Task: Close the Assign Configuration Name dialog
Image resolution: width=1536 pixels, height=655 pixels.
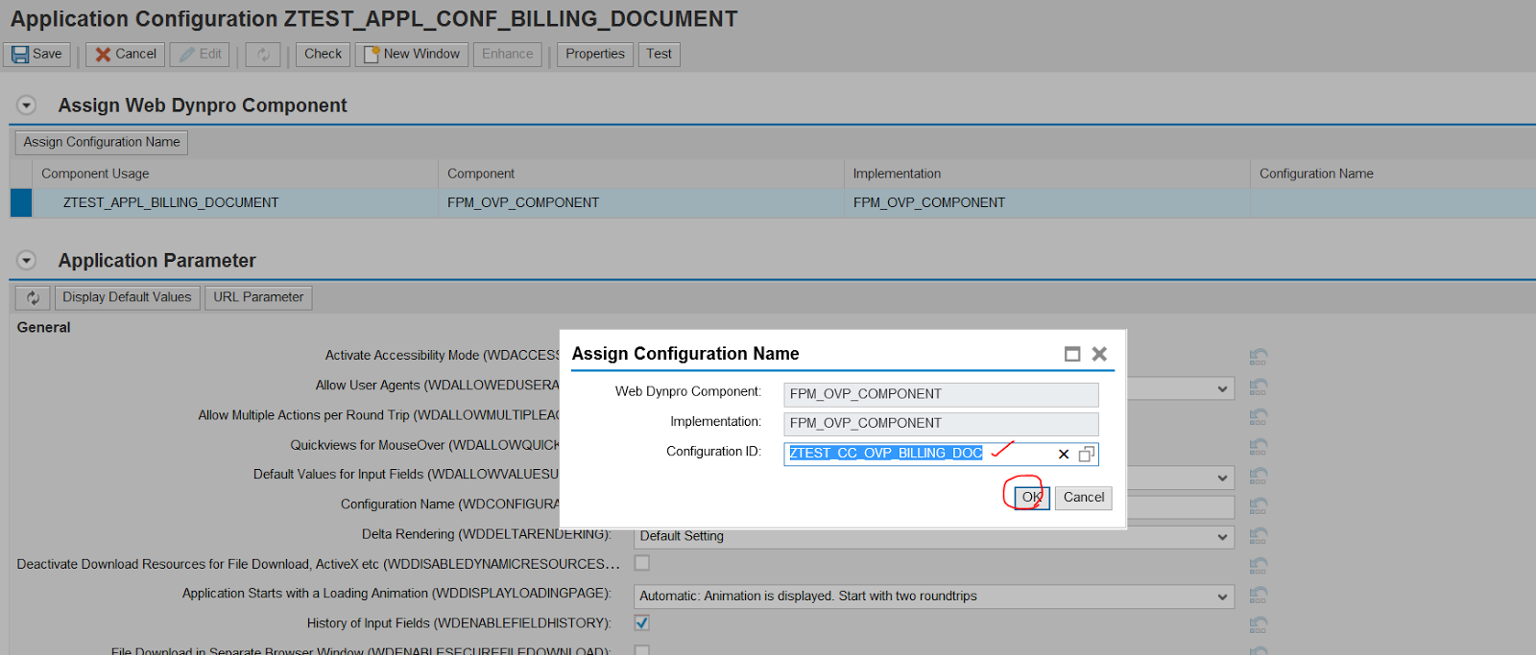Action: coord(1100,355)
